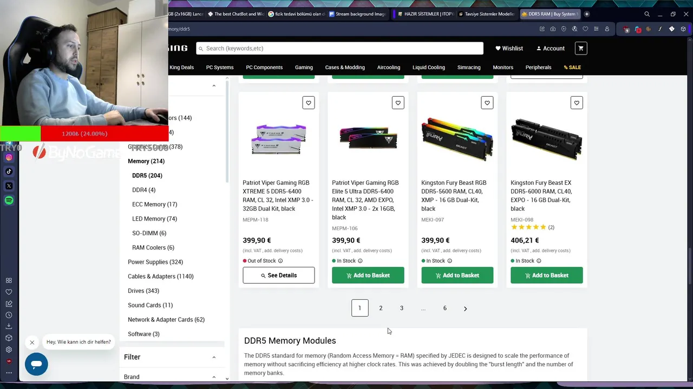The height and width of the screenshot is (389, 693).
Task: Add Patriot Viper Elite 5 Ultra to basket
Action: click(x=368, y=275)
